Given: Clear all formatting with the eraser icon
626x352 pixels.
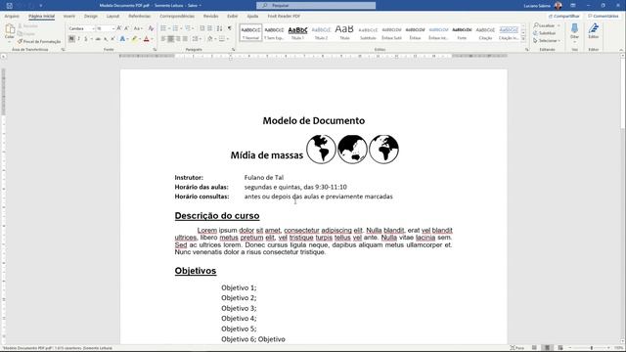Looking at the screenshot, I should [151, 28].
